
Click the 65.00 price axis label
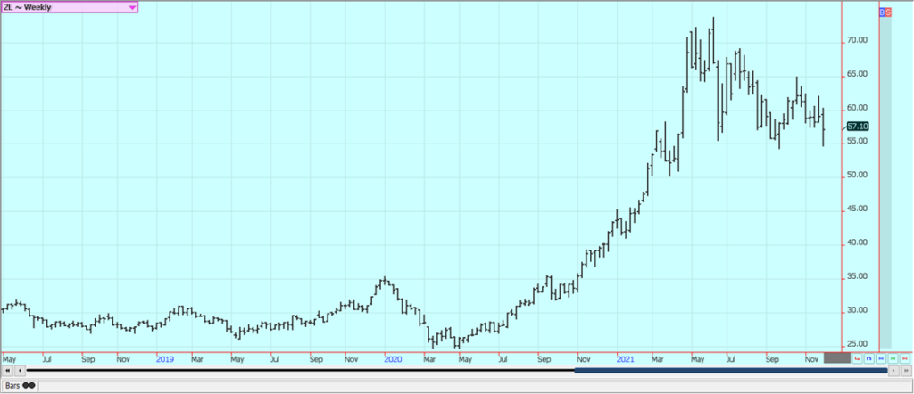coord(858,74)
